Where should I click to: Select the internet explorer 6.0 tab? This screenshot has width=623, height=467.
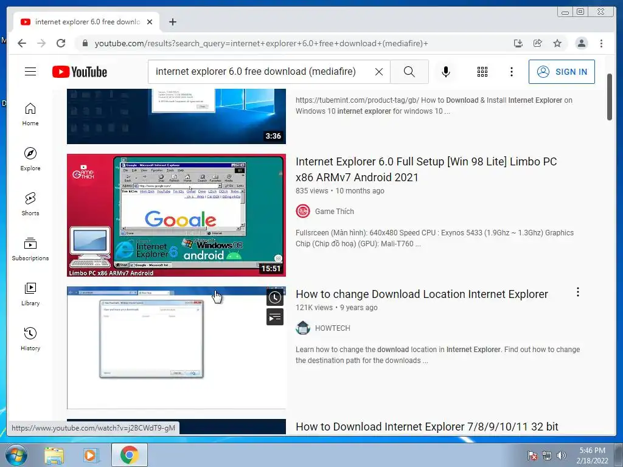point(86,22)
